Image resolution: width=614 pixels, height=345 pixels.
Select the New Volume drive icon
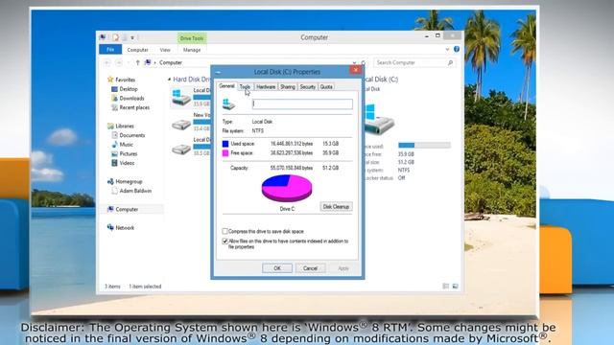coord(181,125)
